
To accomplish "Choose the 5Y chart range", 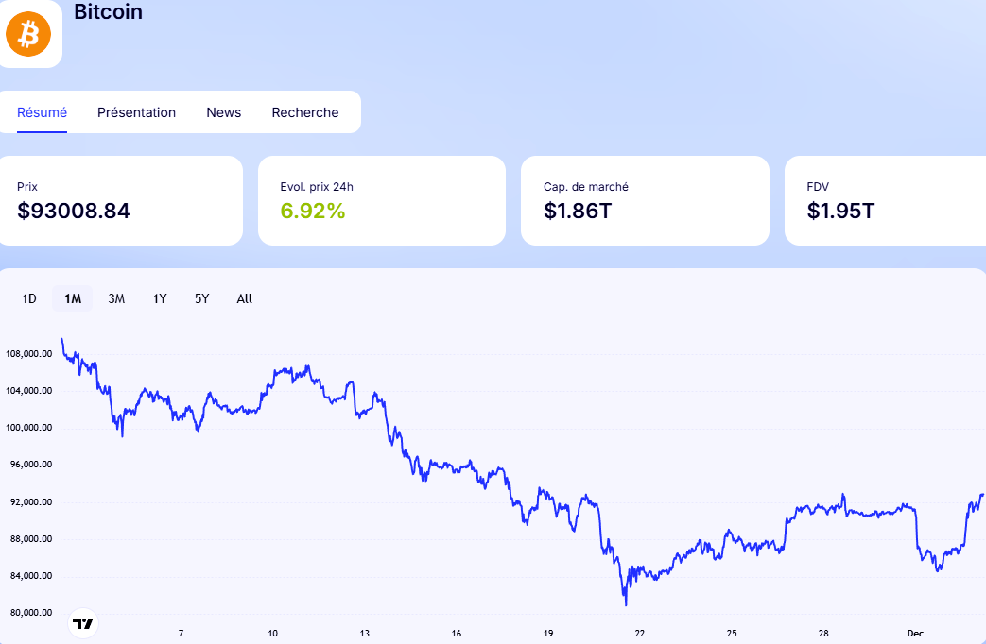I will (x=202, y=298).
